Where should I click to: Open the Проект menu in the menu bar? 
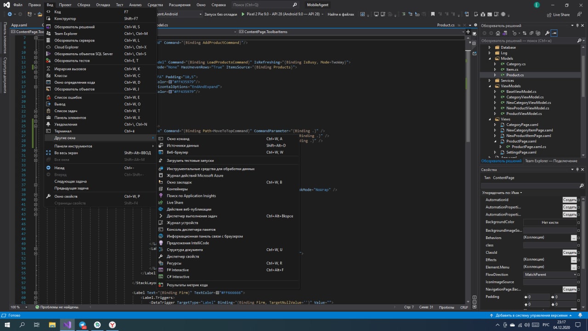[65, 5]
